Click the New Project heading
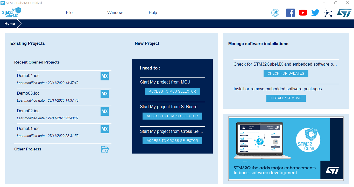The height and width of the screenshot is (187, 354). [x=147, y=43]
